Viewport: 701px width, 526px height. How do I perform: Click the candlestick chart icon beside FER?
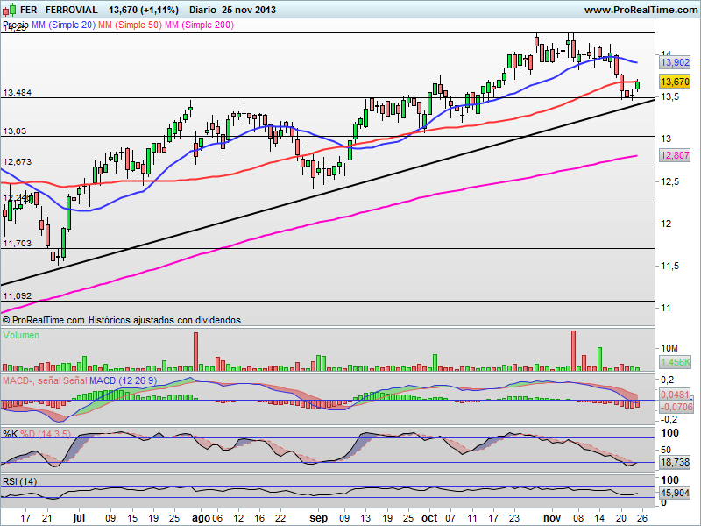(x=10, y=10)
